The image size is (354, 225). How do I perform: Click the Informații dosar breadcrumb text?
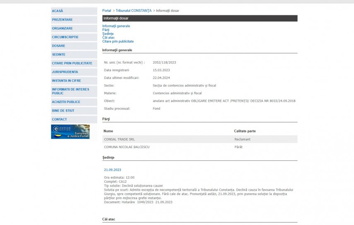click(168, 11)
